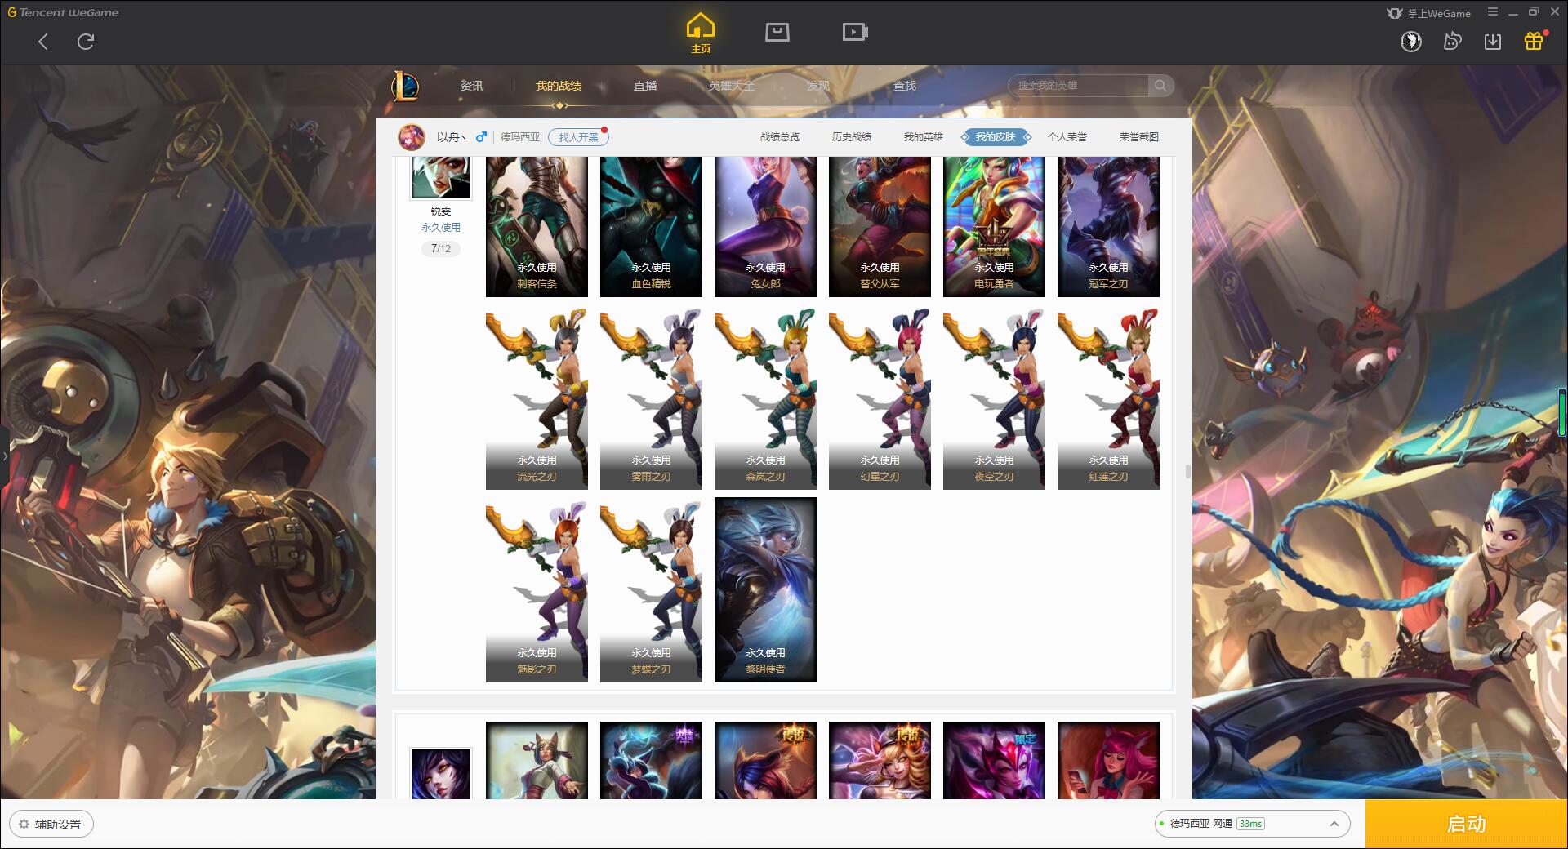The image size is (1568, 849).
Task: Click the 找人开黑 button
Action: pyautogui.click(x=578, y=137)
